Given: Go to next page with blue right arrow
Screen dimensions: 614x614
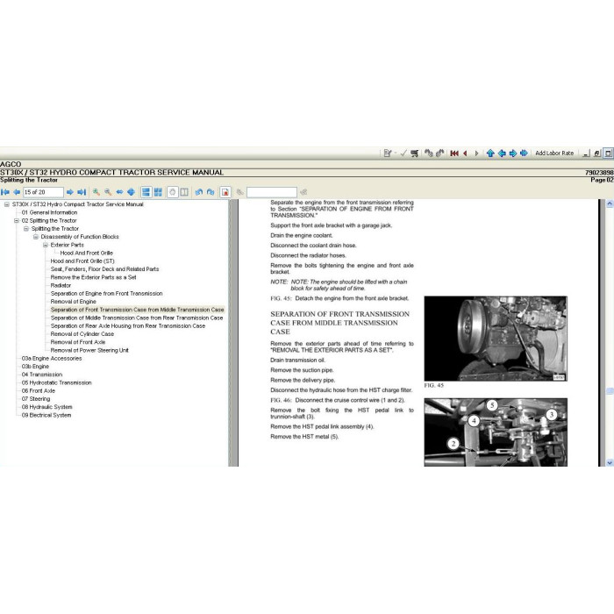Looking at the screenshot, I should [x=69, y=192].
